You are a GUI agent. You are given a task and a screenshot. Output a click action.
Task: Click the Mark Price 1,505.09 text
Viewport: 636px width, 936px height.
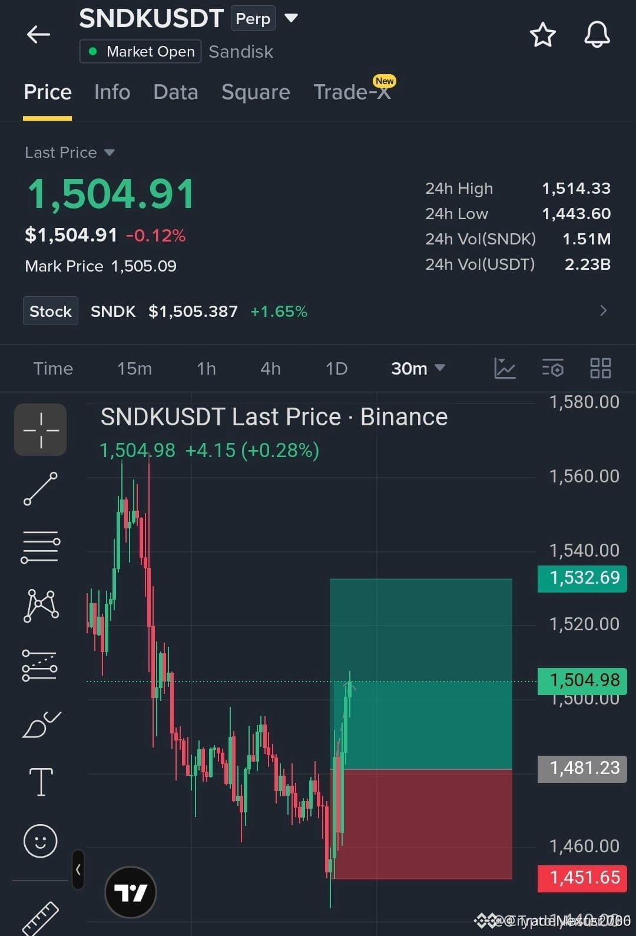click(x=101, y=266)
